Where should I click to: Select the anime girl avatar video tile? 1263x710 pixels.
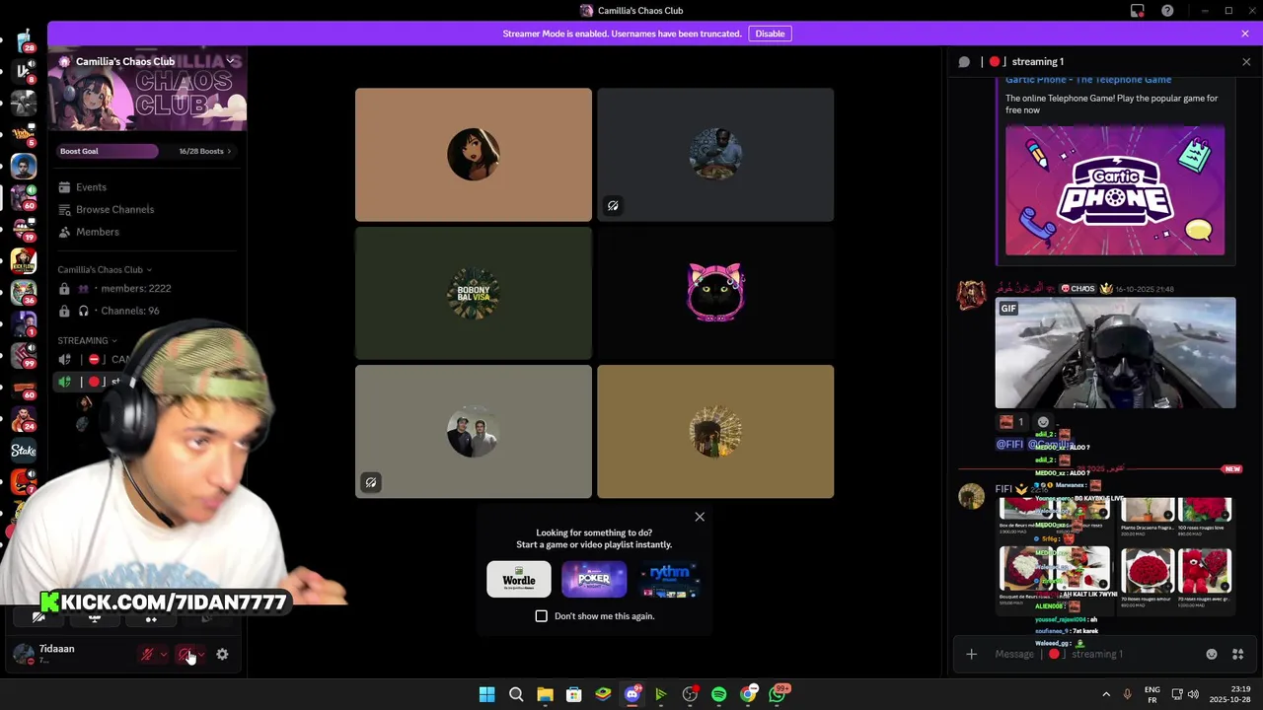(474, 155)
